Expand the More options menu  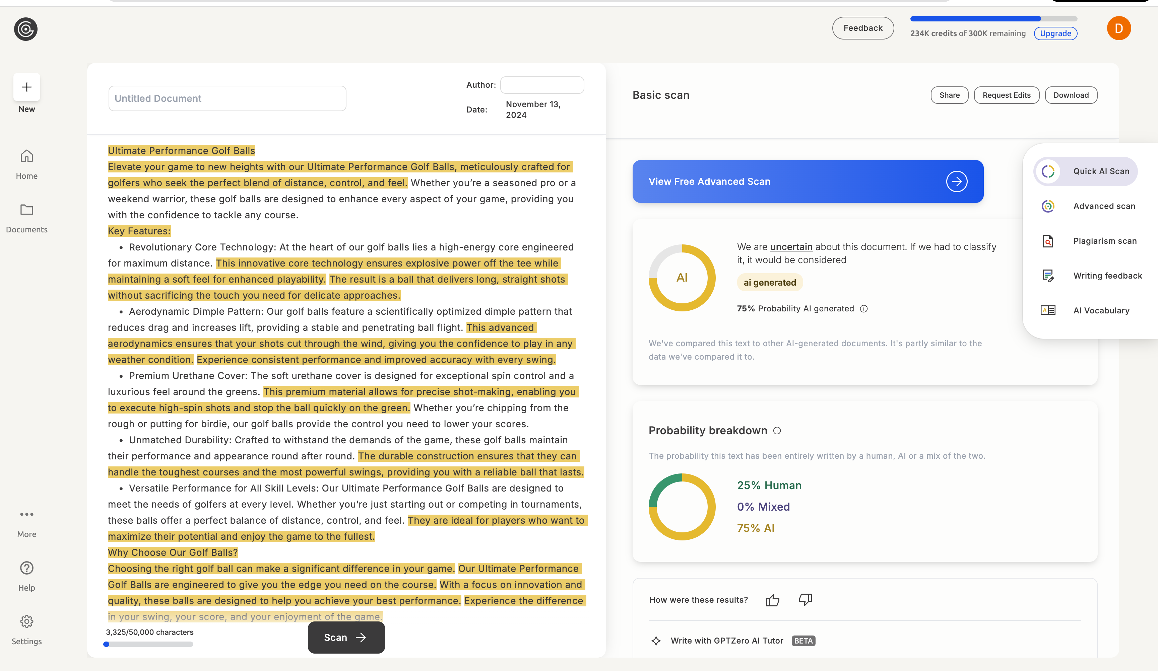click(27, 514)
